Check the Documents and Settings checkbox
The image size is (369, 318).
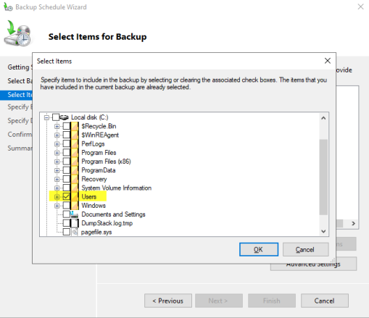[67, 214]
